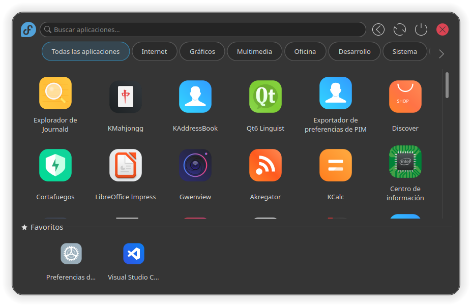Switch to Gráficos category

tap(202, 51)
